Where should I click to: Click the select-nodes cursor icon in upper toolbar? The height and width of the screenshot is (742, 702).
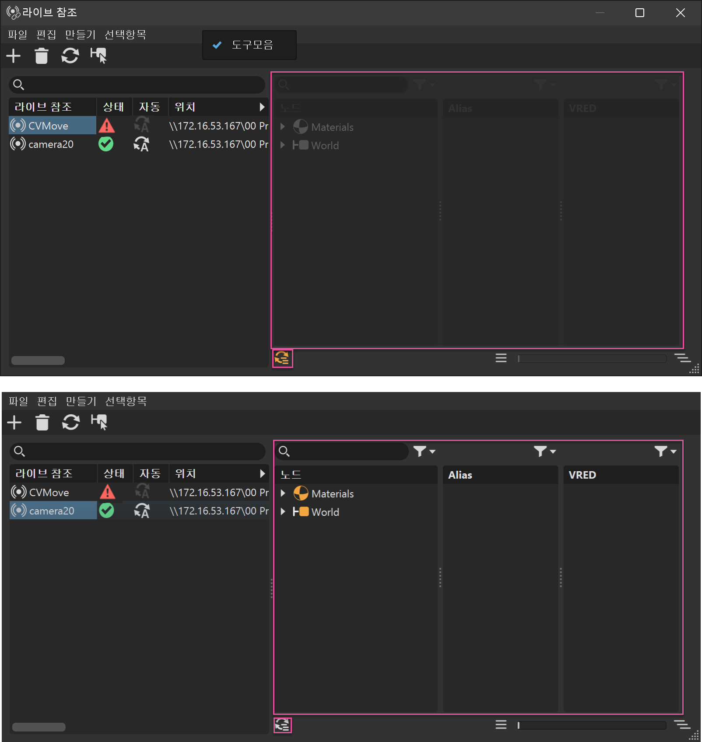pos(98,56)
